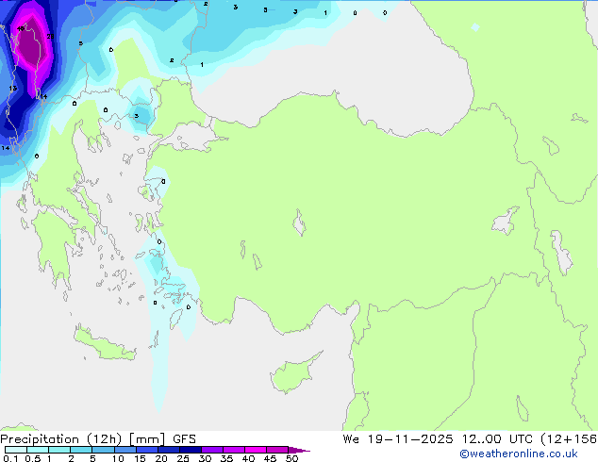This screenshot has width=598, height=462.
Task: Click the 5–10 mm legend swatch
Action: [103, 450]
